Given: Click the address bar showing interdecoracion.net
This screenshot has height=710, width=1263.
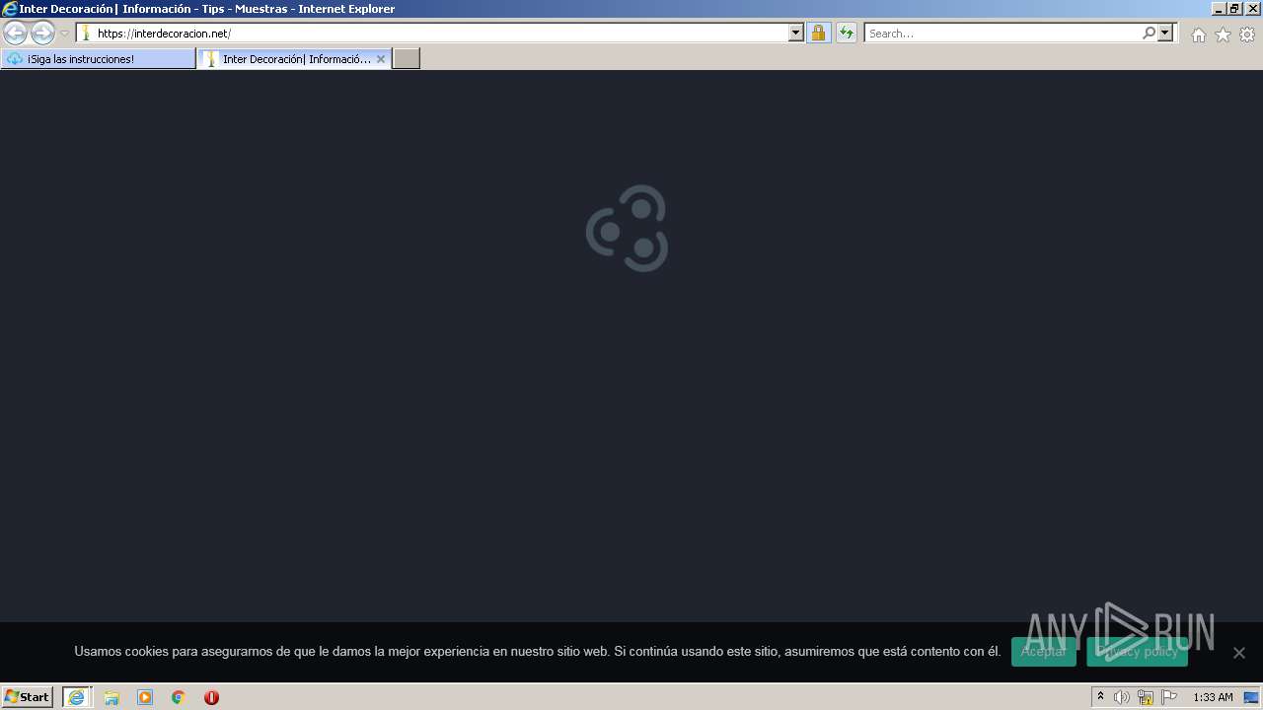Looking at the screenshot, I should (440, 34).
